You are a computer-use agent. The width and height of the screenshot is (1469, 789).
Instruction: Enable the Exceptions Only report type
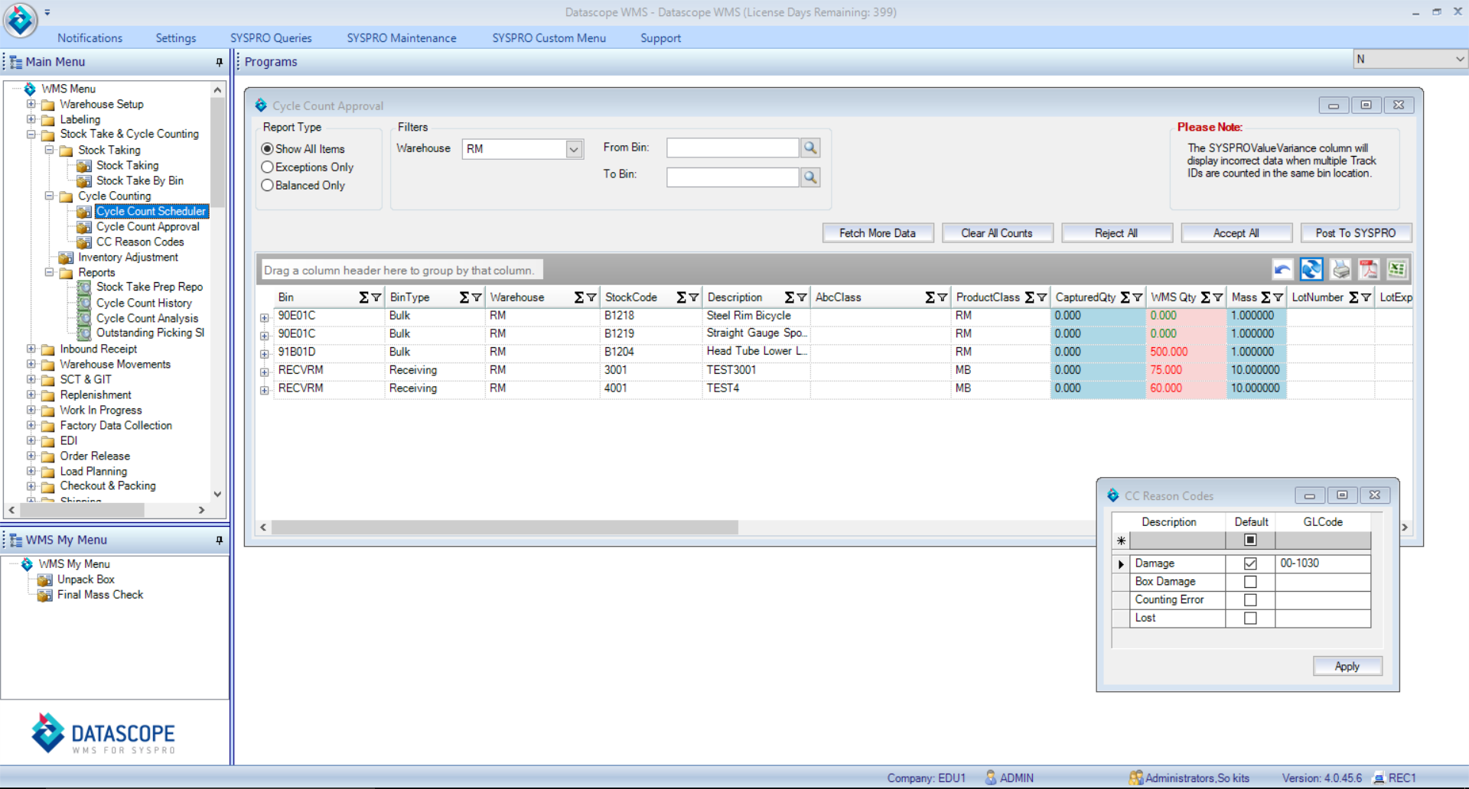click(267, 167)
